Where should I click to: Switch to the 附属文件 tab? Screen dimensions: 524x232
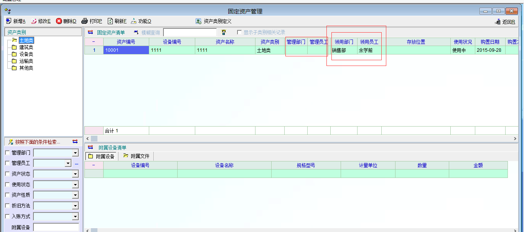point(136,156)
